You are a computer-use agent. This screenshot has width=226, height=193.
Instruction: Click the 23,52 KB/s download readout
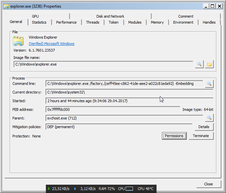click(x=61, y=189)
